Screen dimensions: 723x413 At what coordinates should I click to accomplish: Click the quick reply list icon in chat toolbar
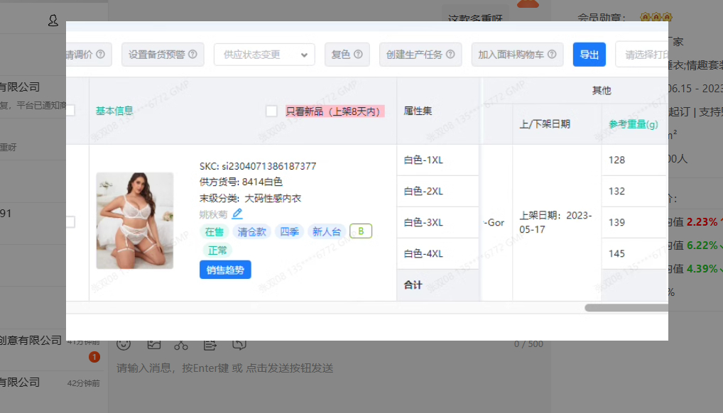[210, 344]
